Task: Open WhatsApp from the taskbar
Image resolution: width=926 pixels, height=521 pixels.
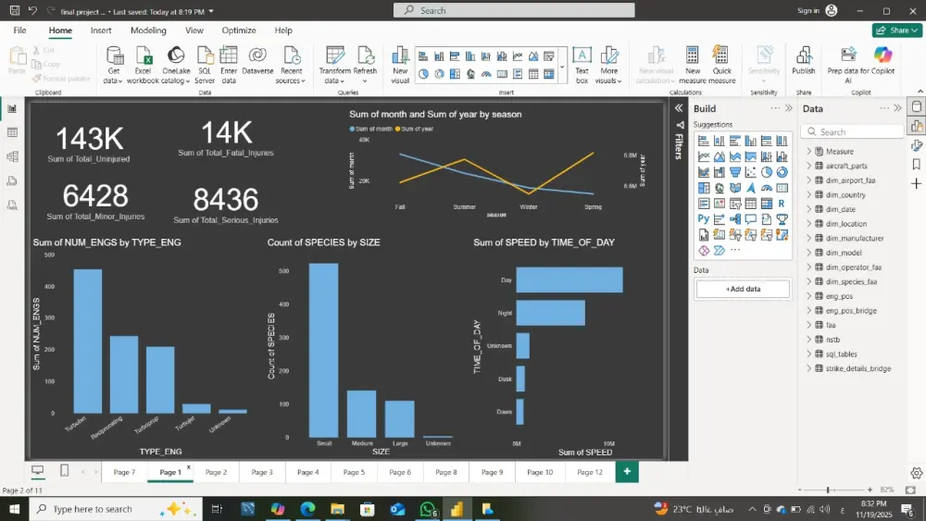Action: point(427,509)
